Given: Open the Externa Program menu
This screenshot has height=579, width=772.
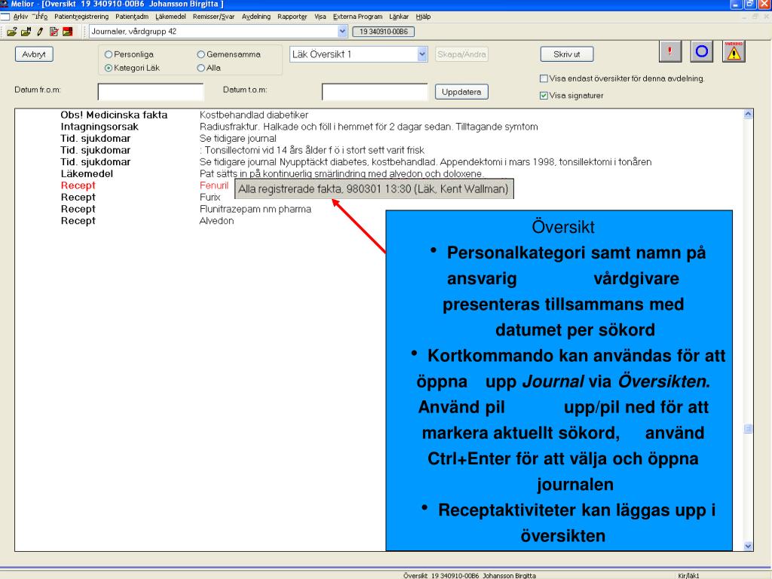Looking at the screenshot, I should tap(357, 17).
